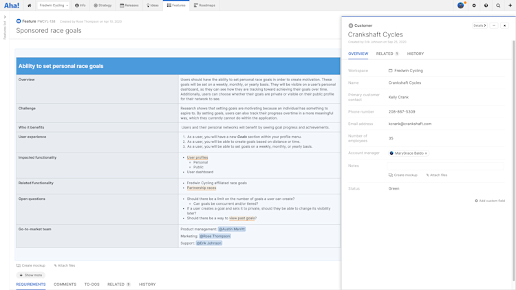Open the Ideas menu
Image resolution: width=516 pixels, height=290 pixels.
tap(153, 5)
